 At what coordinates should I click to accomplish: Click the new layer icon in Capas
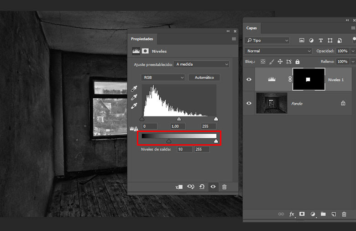point(334,214)
